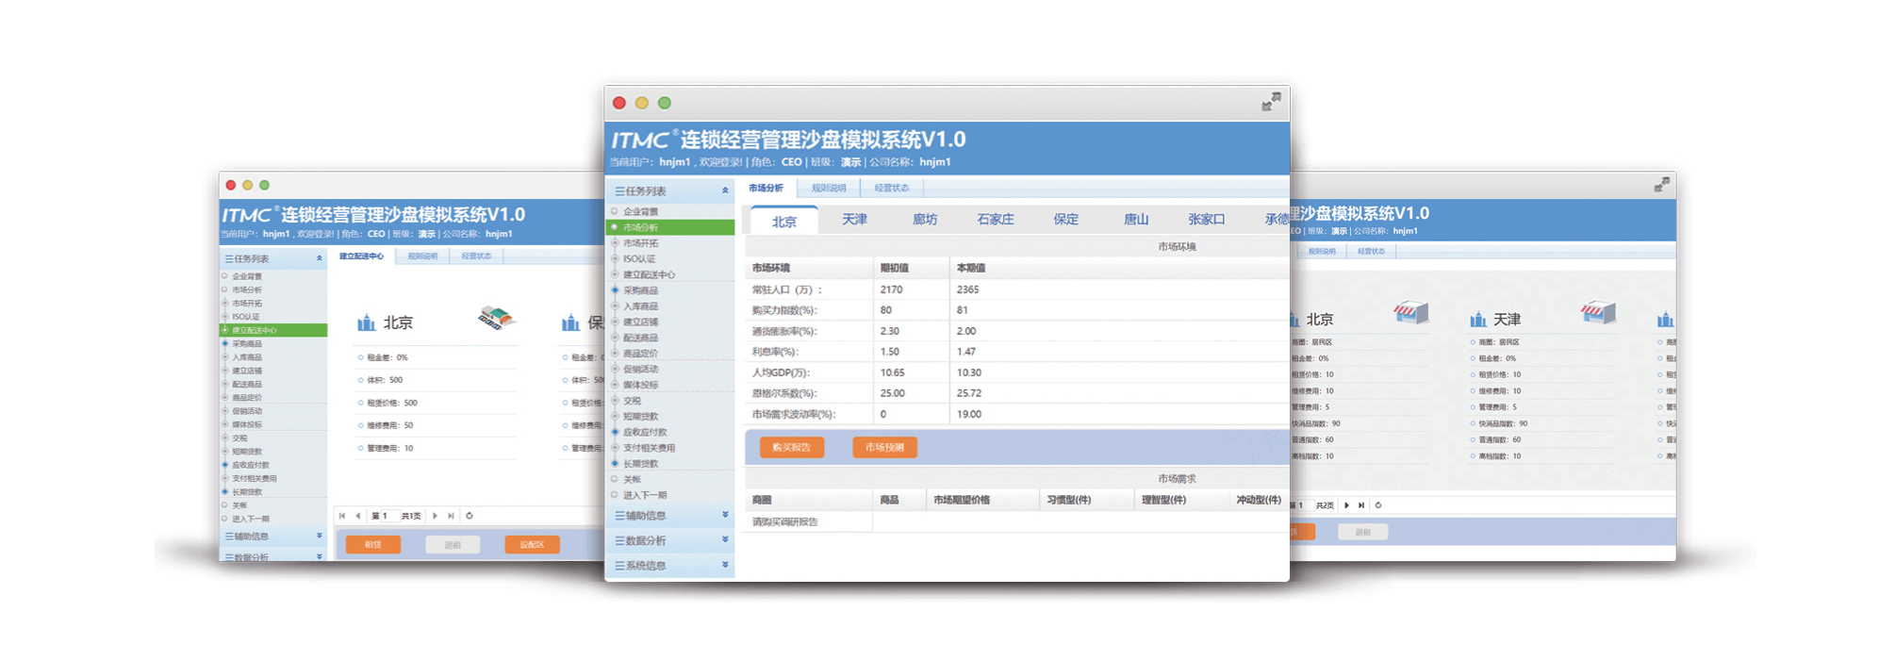
Task: Click the fullscreen icon of the center window
Action: coord(1271,102)
